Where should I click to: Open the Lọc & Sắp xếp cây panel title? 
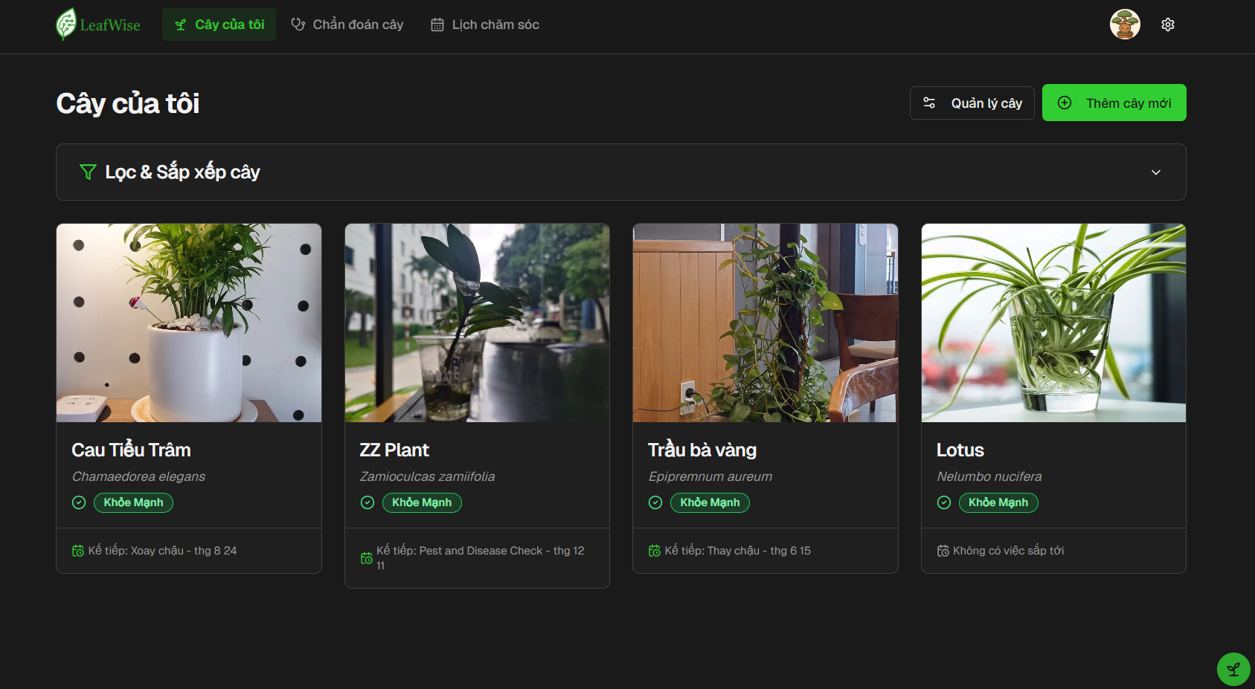point(182,172)
